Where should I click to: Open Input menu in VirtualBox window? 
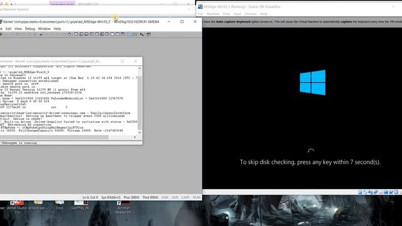pos(237,14)
